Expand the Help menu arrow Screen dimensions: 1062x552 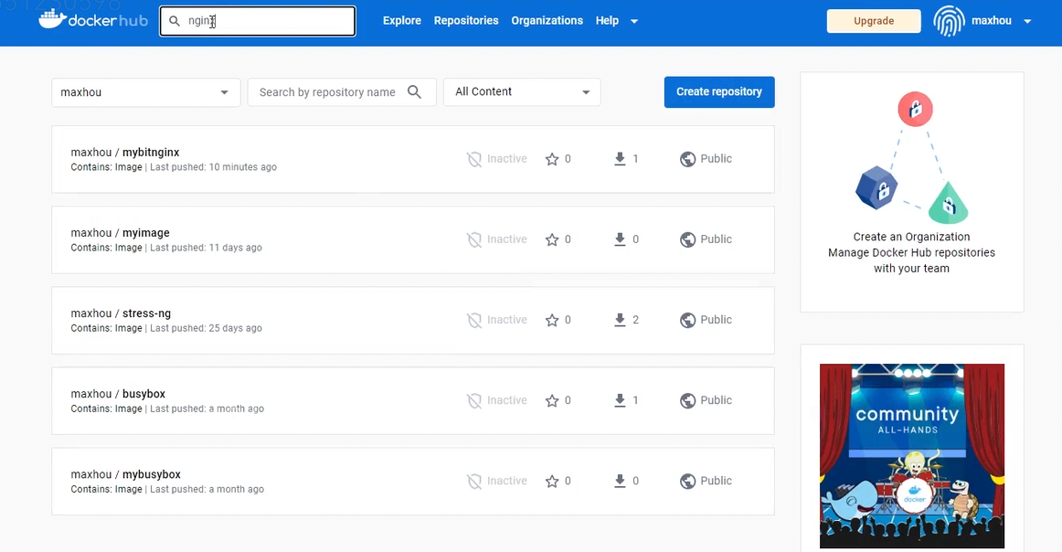(x=634, y=21)
